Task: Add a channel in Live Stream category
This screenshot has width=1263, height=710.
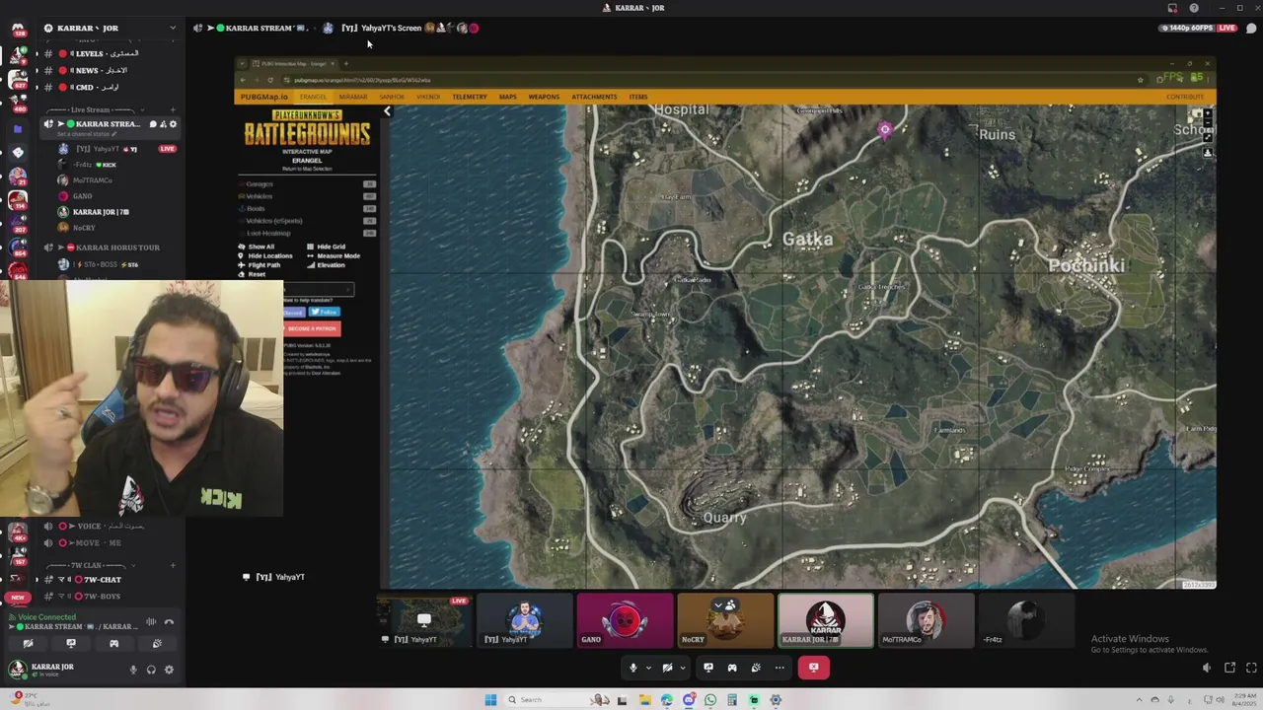Action: [173, 109]
